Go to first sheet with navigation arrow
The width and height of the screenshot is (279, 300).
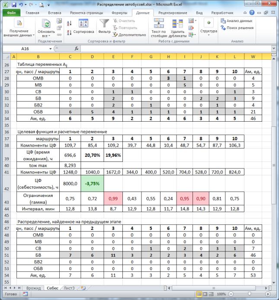[x=5, y=288]
